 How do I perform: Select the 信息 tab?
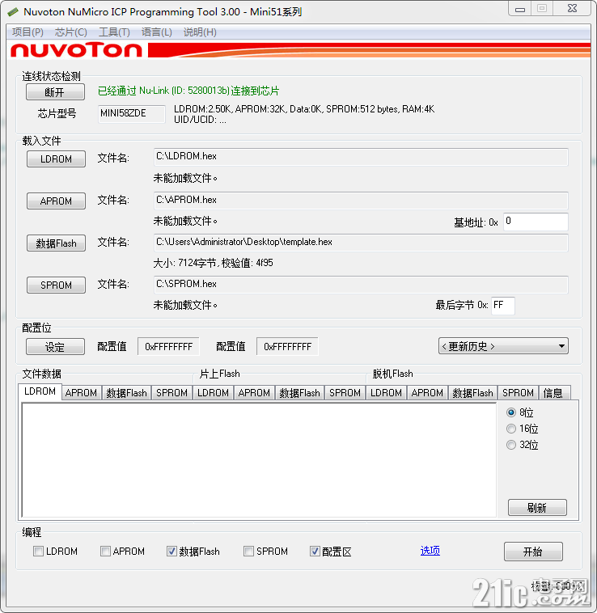(x=553, y=392)
